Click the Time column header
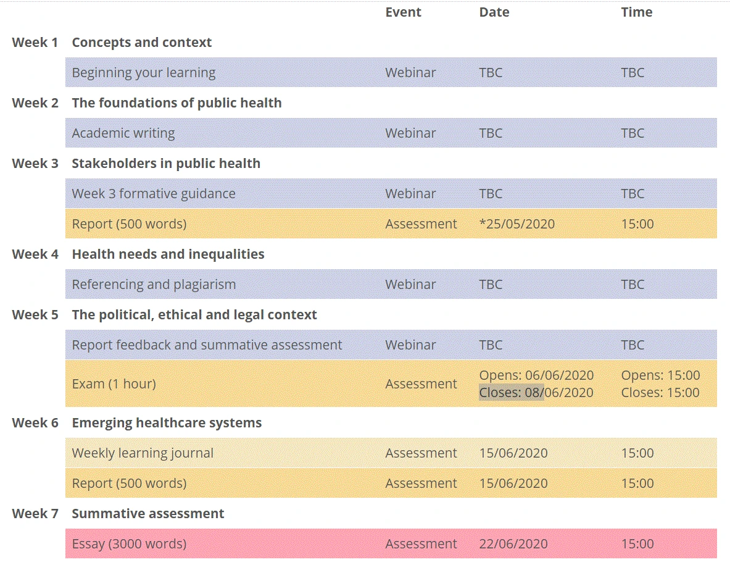Screen dimensions: 730x562 [x=636, y=12]
